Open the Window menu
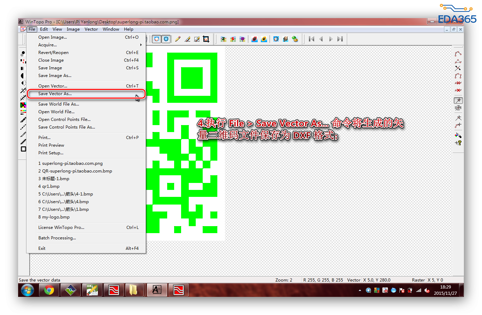 111,29
